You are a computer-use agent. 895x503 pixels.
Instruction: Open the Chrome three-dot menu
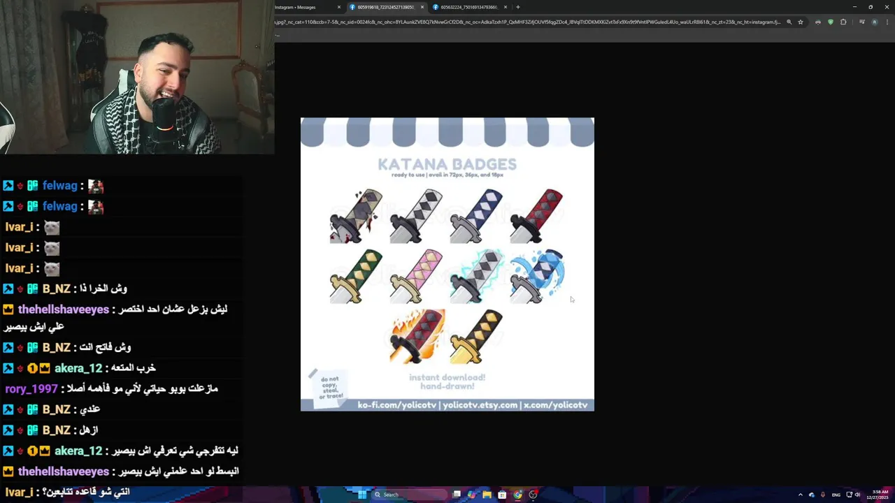coord(887,22)
